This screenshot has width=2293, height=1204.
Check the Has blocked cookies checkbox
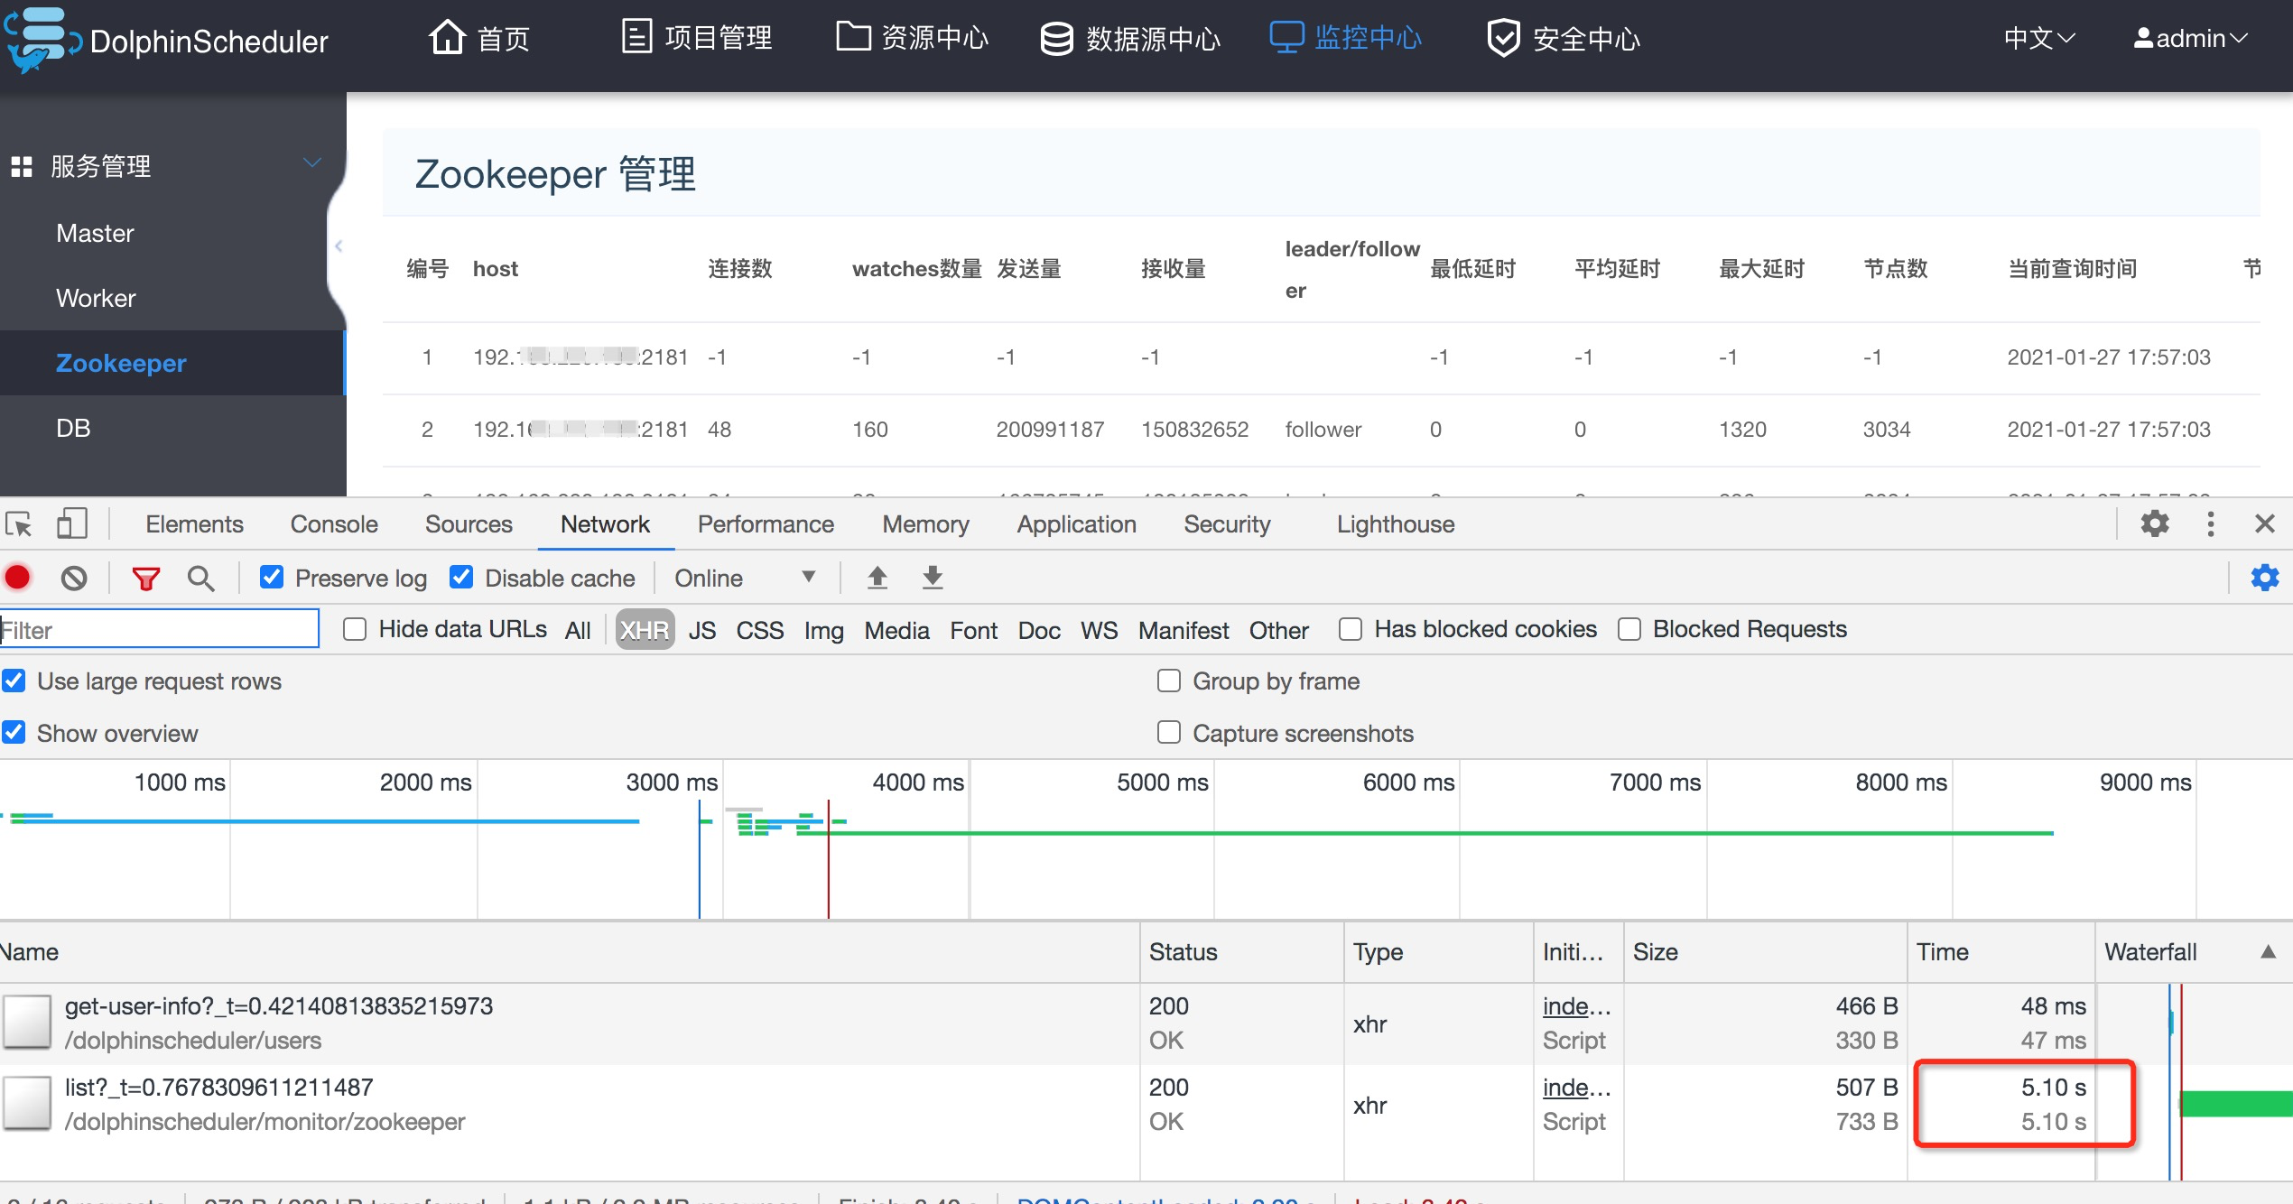pyautogui.click(x=1351, y=629)
